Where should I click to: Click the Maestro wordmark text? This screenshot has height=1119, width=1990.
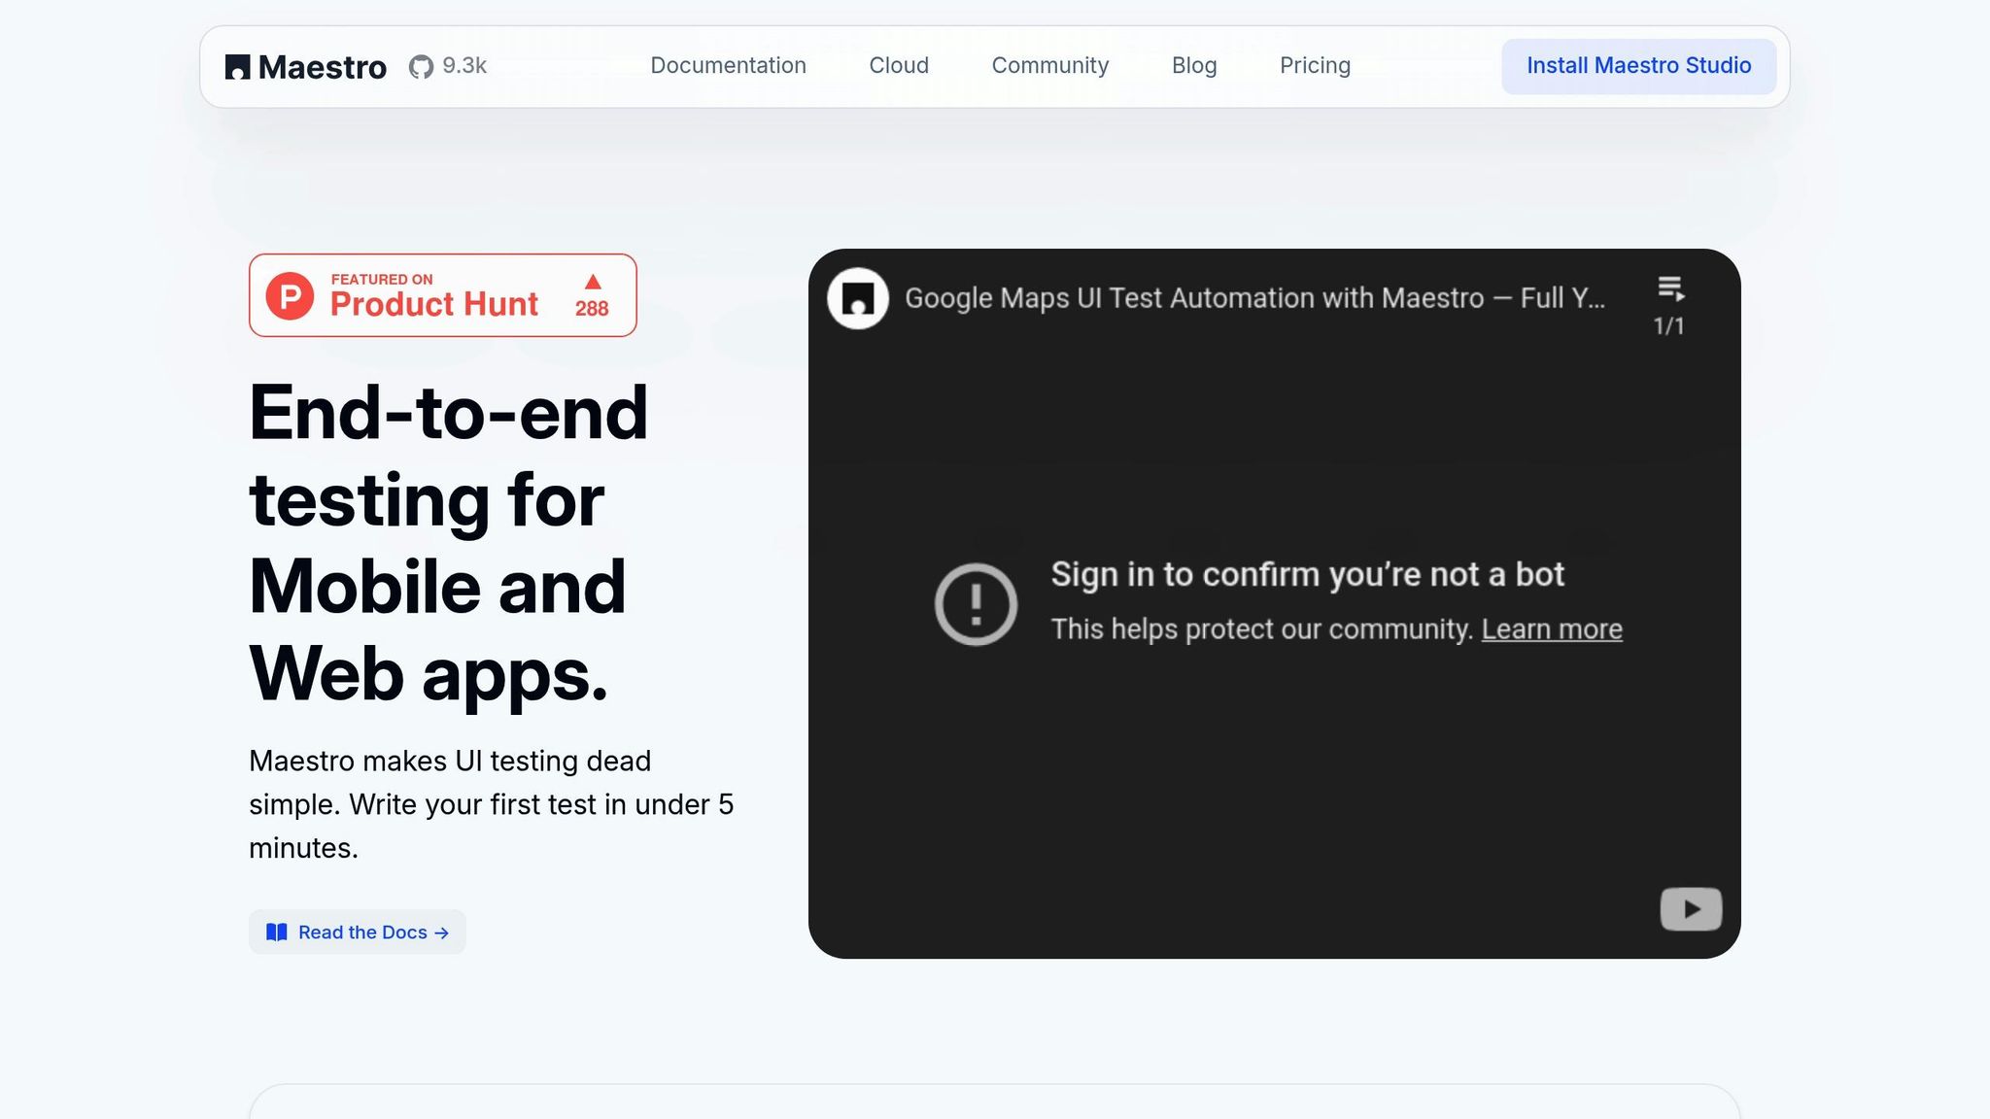[x=322, y=67]
